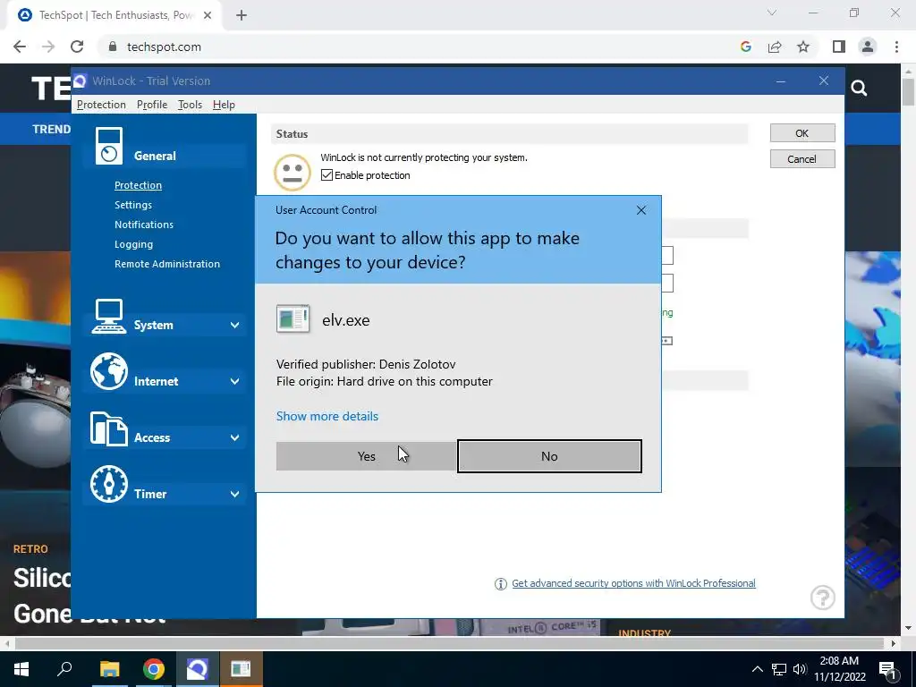This screenshot has width=916, height=687.
Task: Go back in the Chrome browser
Action: coord(20,47)
